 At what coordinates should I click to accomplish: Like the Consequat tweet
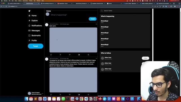[70, 94]
